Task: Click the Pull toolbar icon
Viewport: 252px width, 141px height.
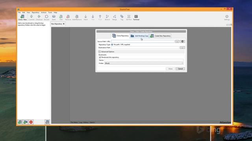Action: click(93, 17)
